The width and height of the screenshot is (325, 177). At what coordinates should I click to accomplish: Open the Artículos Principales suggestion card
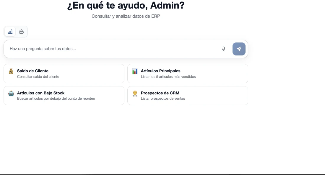[x=188, y=74]
